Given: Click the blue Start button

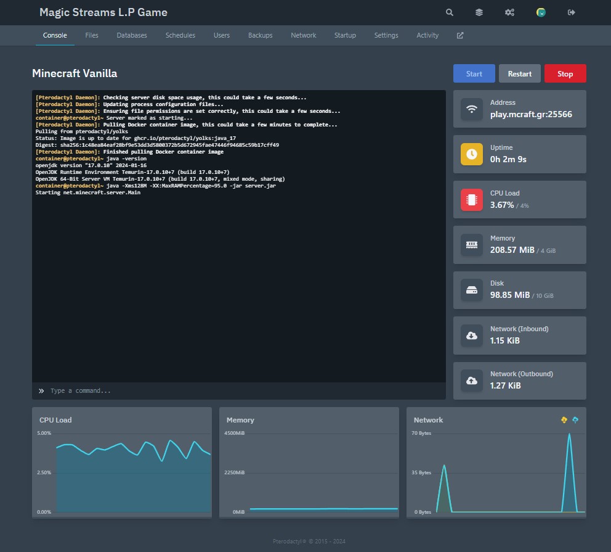Looking at the screenshot, I should coord(474,73).
